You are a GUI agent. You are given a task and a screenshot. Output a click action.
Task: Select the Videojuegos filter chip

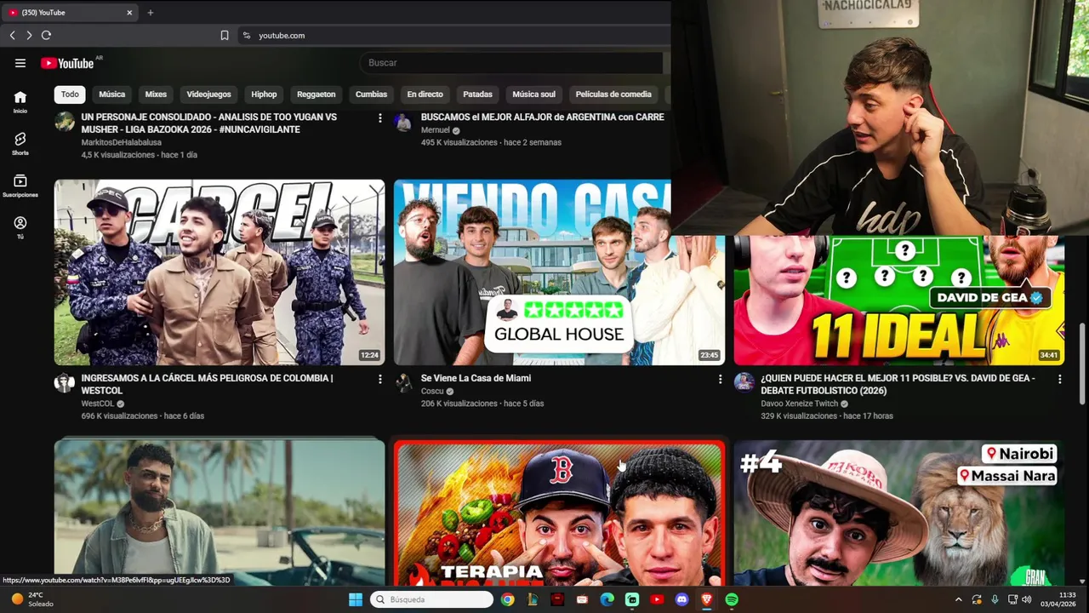[x=208, y=95]
